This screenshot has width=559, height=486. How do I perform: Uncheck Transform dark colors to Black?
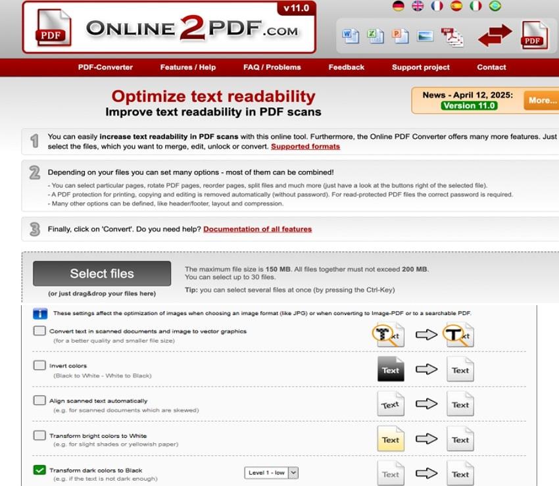pyautogui.click(x=39, y=470)
